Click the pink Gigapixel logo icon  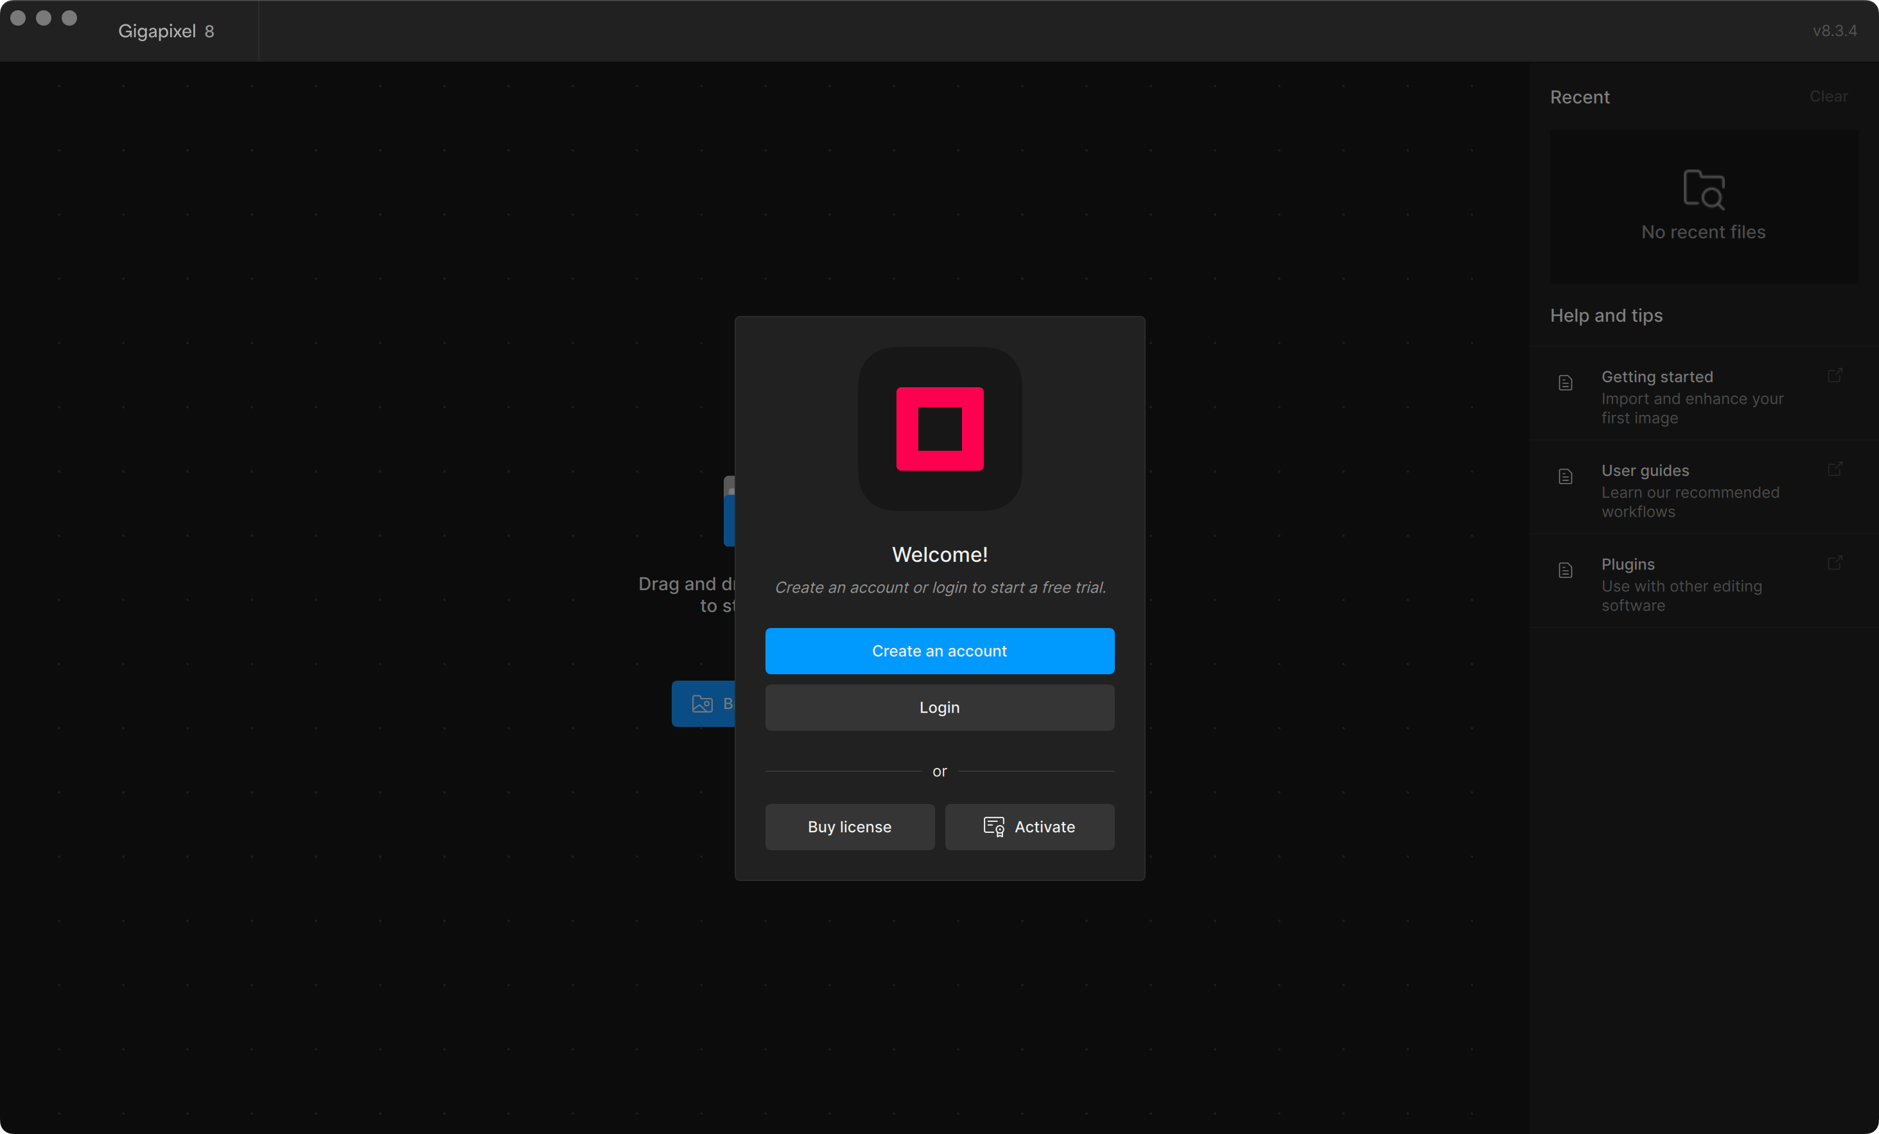pos(939,428)
